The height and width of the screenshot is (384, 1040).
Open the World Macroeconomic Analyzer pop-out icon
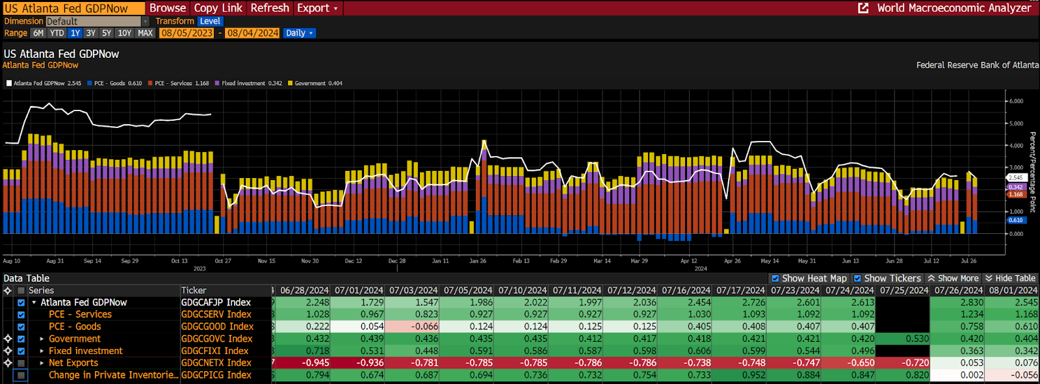863,8
